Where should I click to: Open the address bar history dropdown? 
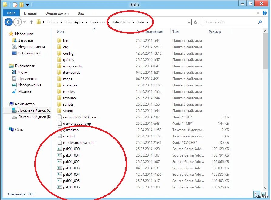pos(189,22)
